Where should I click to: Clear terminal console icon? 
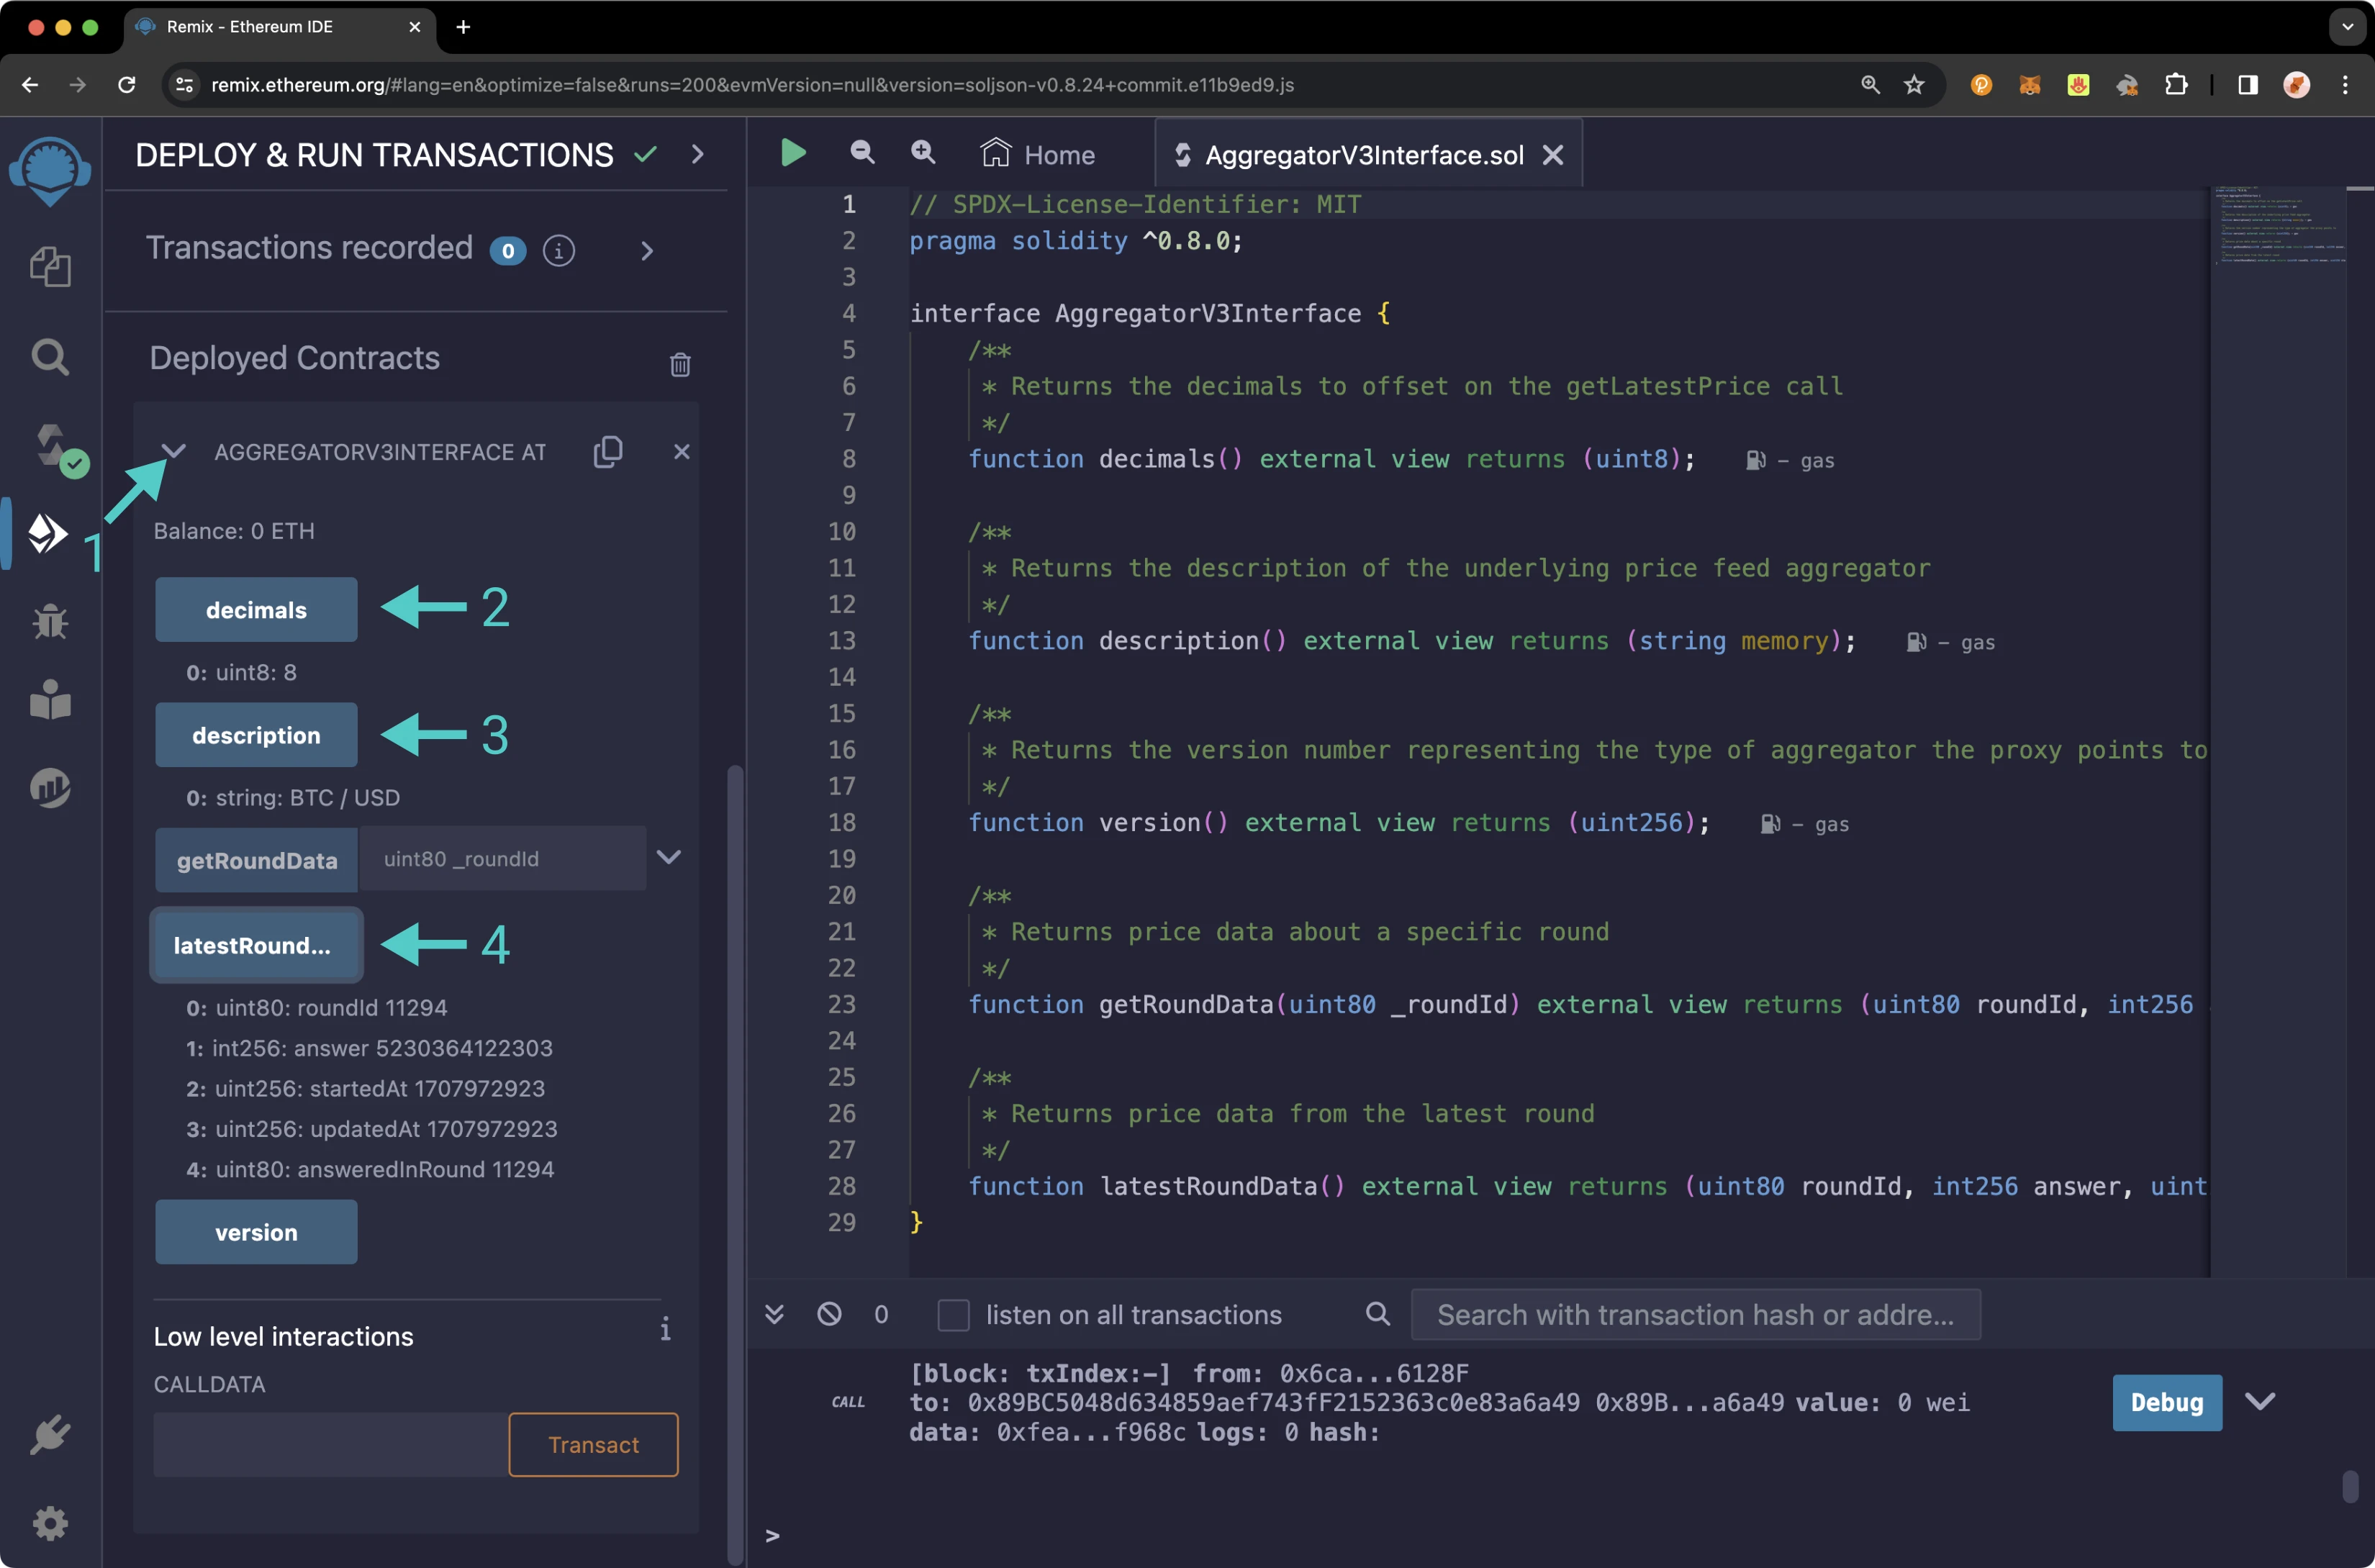tap(829, 1314)
